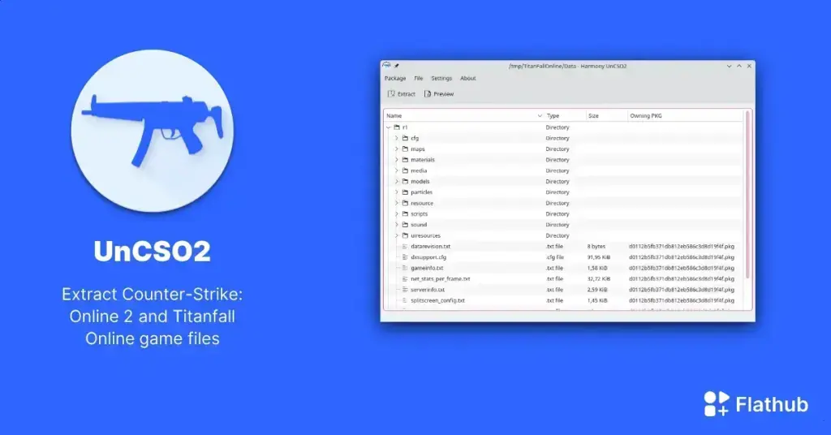
Task: Click the Owning PKG value of serverinfo.txt
Action: coord(682,290)
